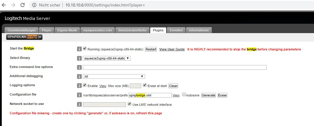The height and width of the screenshot is (126, 314).
Task: Click the log View link
Action: pyautogui.click(x=103, y=86)
